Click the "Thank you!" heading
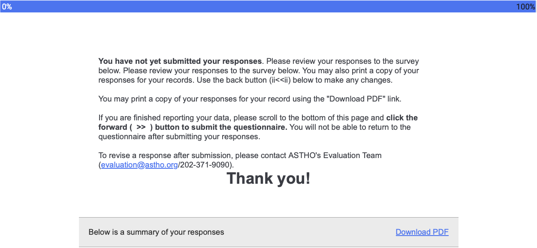The image size is (537, 248). pos(268,179)
